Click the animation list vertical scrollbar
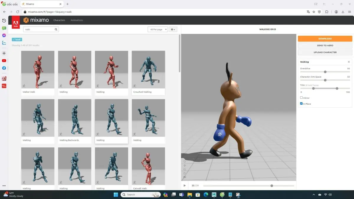The width and height of the screenshot is (354, 199). 180,54
